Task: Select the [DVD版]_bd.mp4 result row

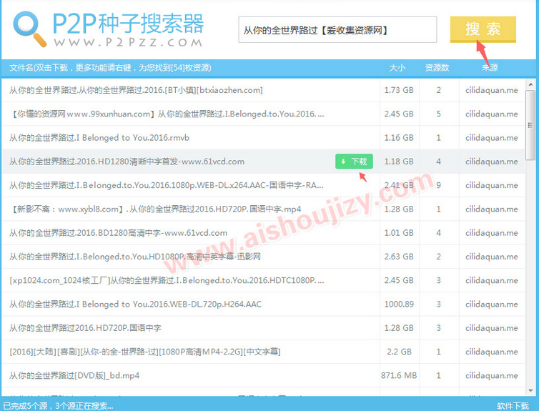Action: click(263, 375)
